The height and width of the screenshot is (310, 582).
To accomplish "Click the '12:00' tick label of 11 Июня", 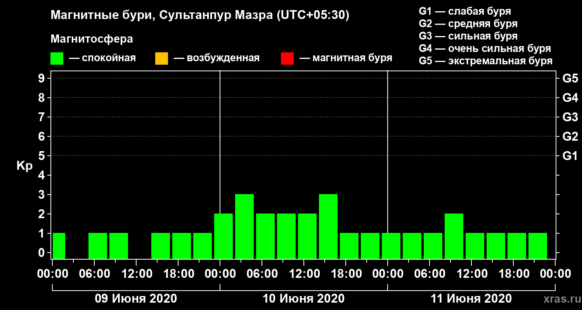I will [471, 274].
